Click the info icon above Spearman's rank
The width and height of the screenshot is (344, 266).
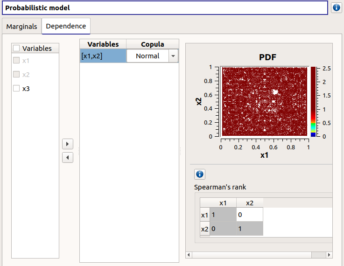click(x=200, y=174)
